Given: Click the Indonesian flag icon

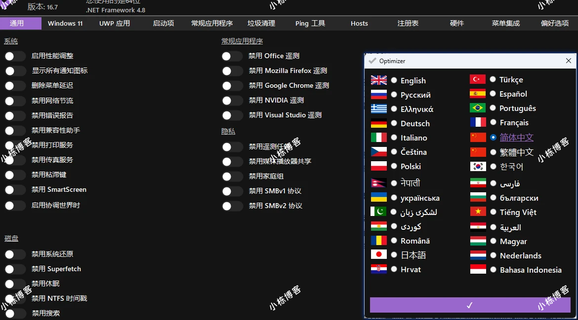Looking at the screenshot, I should (x=478, y=269).
